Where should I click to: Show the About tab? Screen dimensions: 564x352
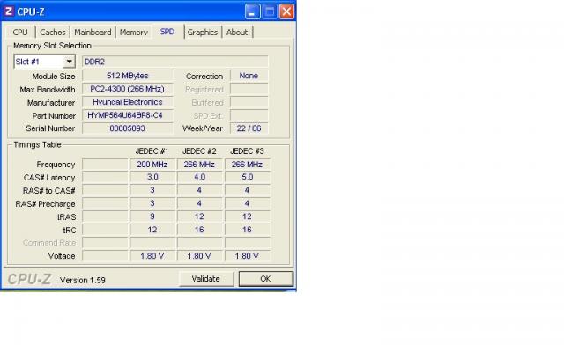[x=237, y=33]
